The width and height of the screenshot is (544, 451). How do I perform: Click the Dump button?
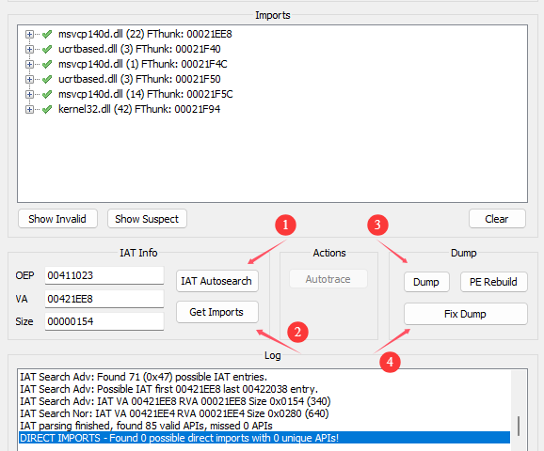426,282
